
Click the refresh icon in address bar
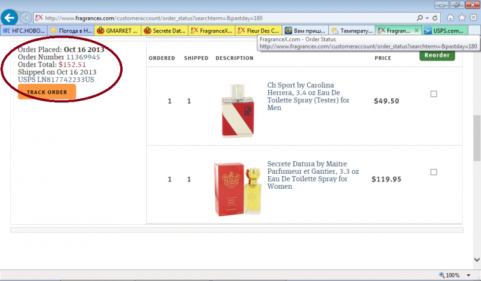(x=435, y=18)
